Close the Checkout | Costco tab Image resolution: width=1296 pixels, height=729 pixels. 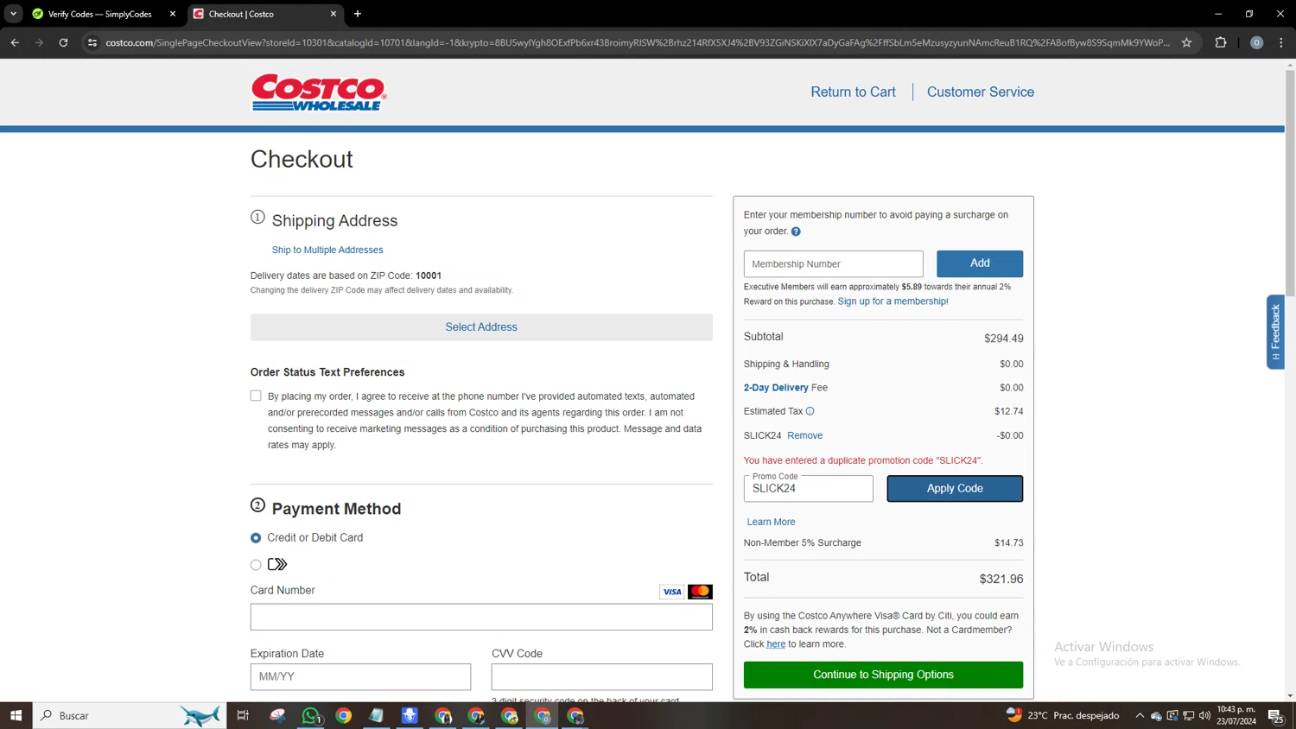pyautogui.click(x=334, y=14)
